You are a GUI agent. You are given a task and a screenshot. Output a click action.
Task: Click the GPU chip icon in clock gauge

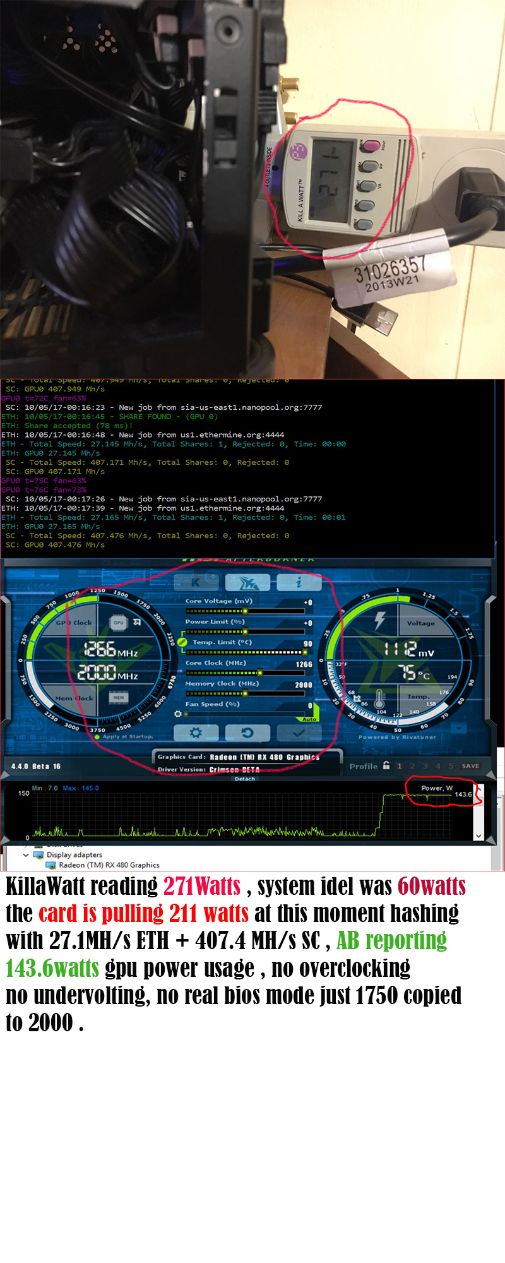coord(118,622)
